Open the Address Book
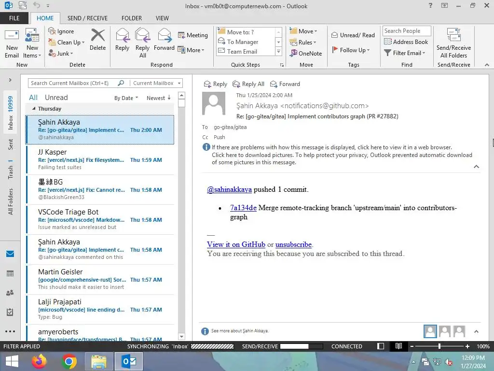The height and width of the screenshot is (371, 494). [x=406, y=42]
